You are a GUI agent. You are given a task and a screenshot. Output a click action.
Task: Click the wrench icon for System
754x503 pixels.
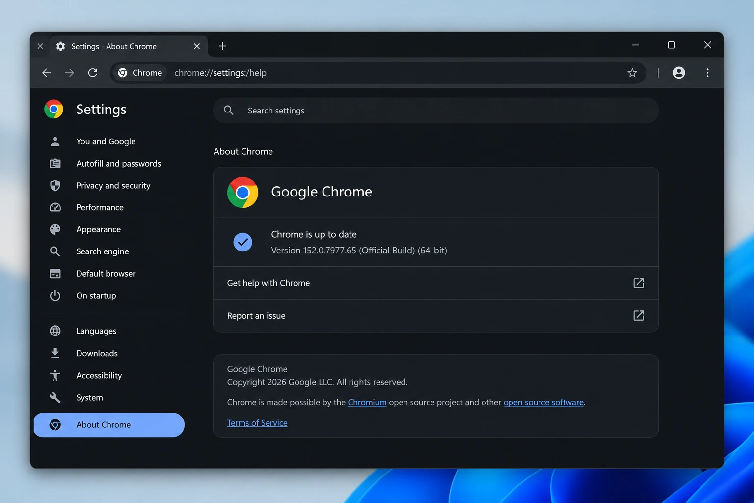55,398
